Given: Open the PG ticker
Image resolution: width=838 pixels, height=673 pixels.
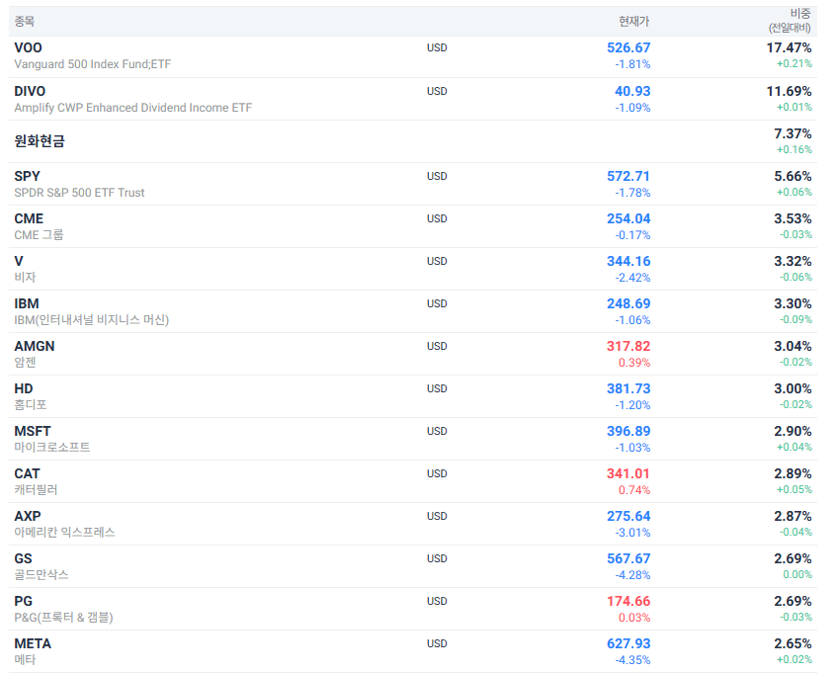Looking at the screenshot, I should click(x=23, y=602).
